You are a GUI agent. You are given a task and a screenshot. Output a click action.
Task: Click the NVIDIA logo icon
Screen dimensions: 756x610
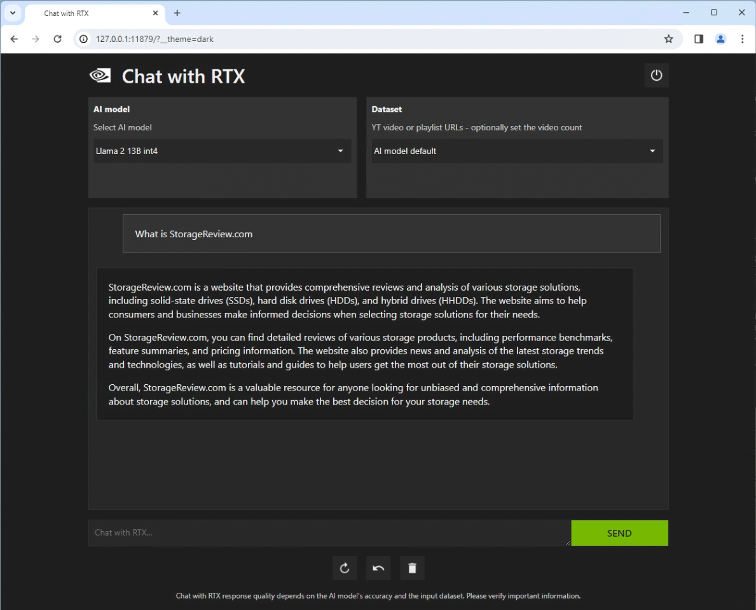click(100, 76)
